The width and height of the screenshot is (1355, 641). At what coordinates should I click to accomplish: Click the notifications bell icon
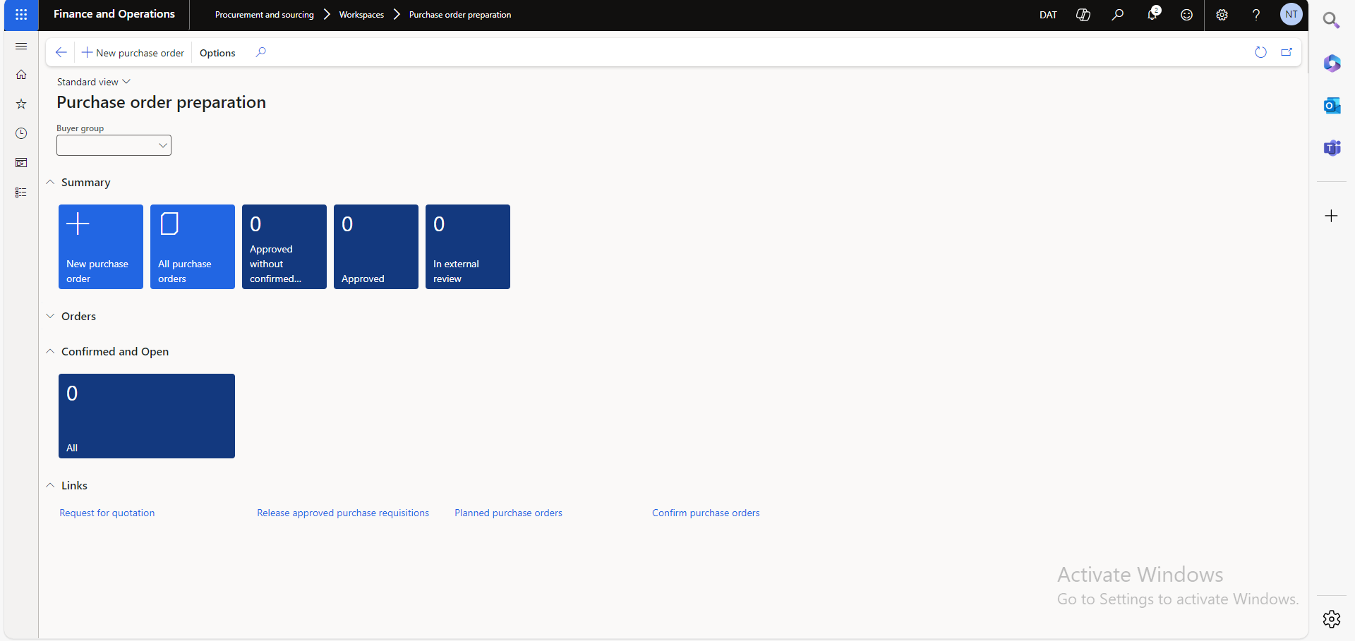[x=1152, y=15]
